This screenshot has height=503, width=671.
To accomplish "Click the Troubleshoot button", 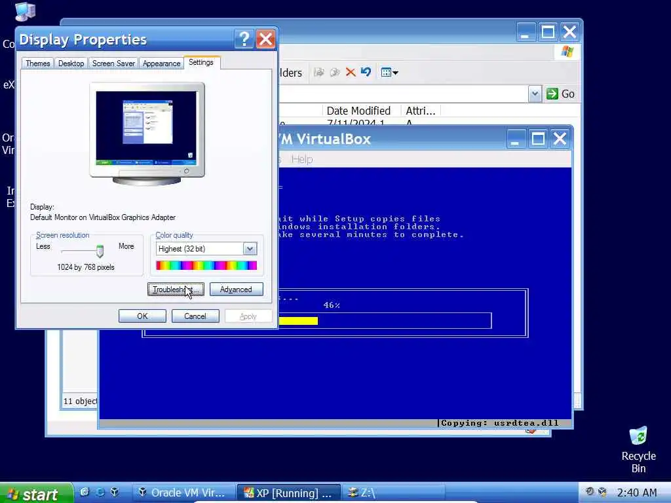I will click(x=176, y=289).
